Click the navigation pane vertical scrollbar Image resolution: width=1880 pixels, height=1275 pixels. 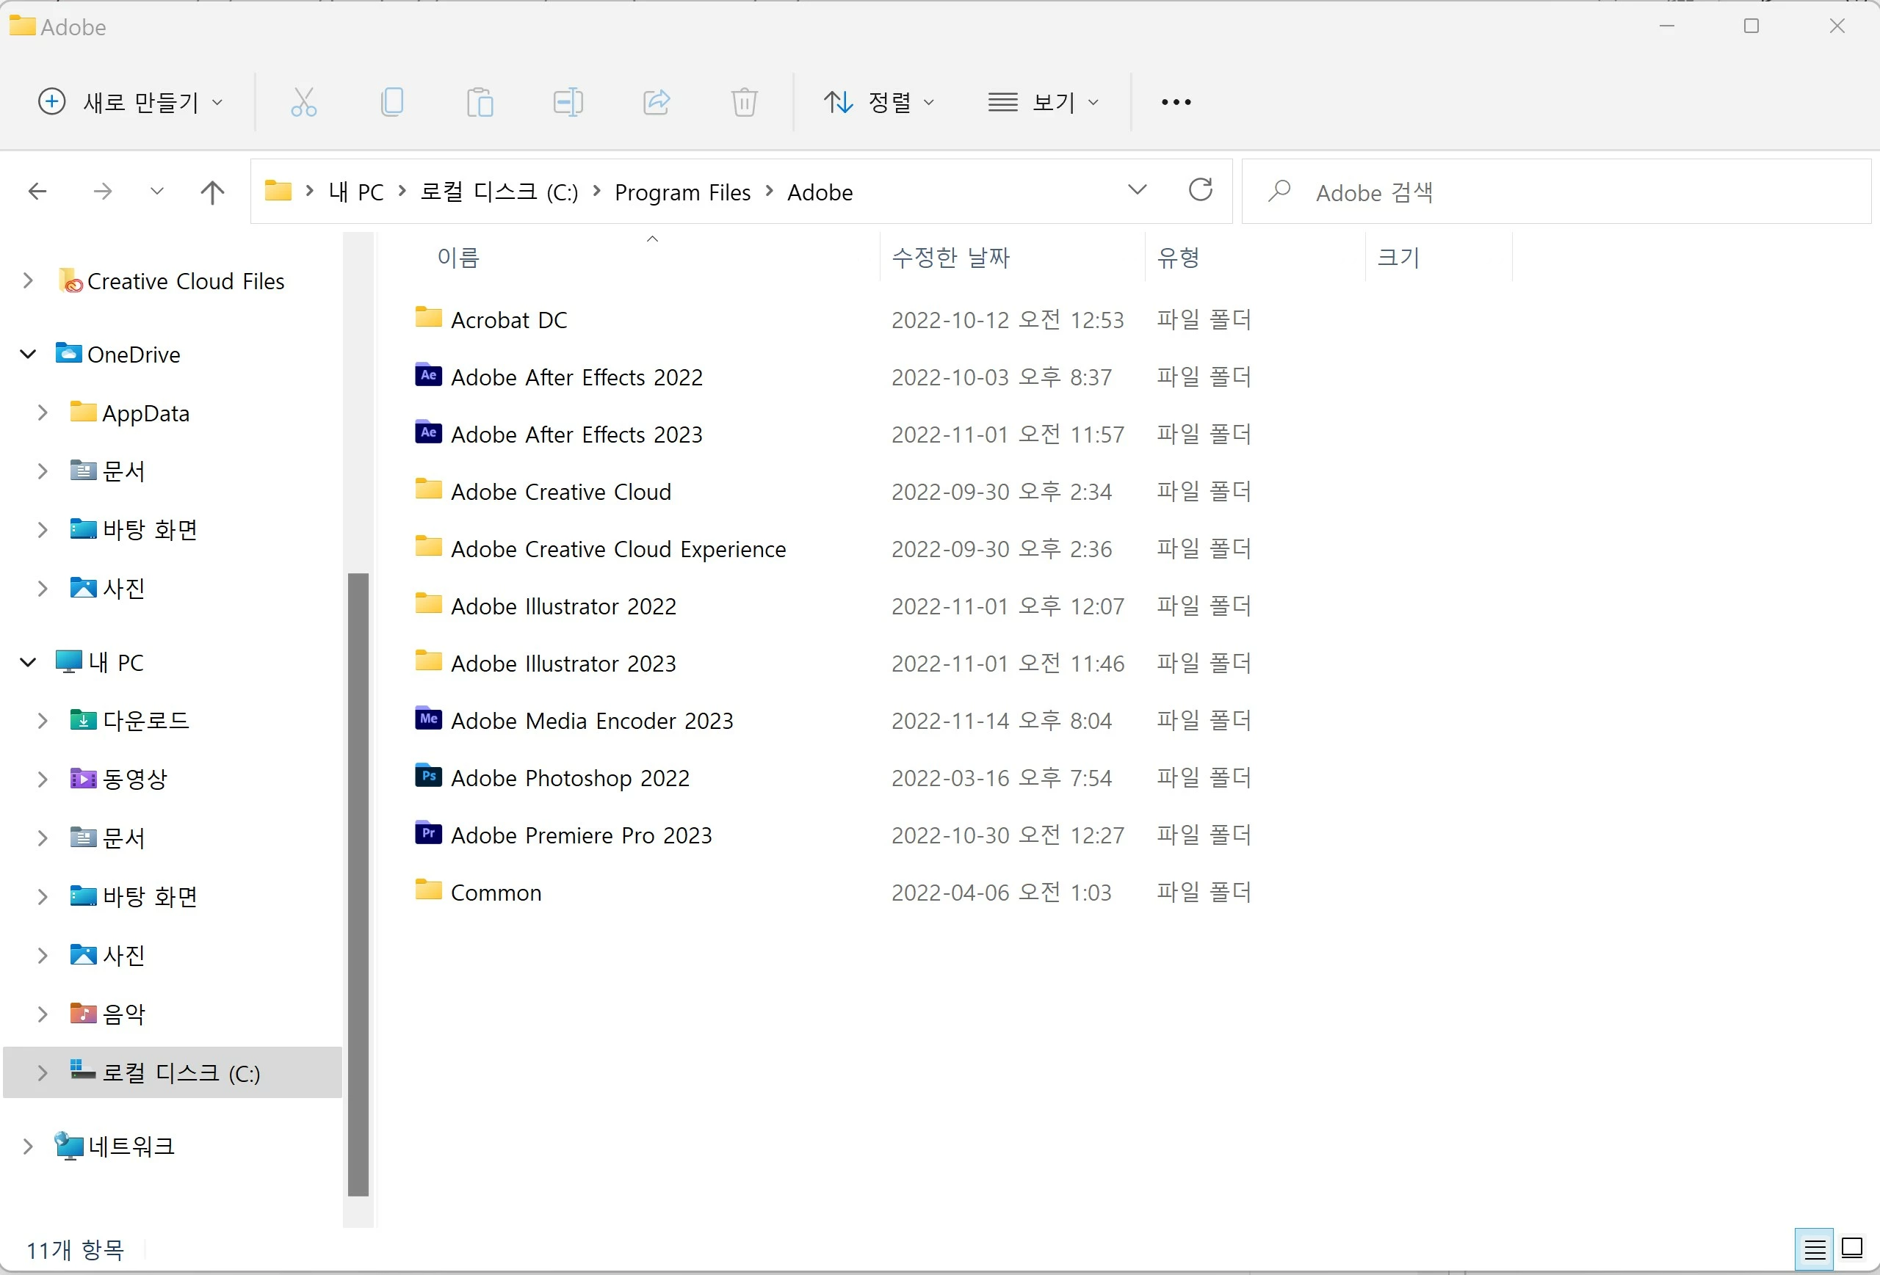pyautogui.click(x=358, y=883)
